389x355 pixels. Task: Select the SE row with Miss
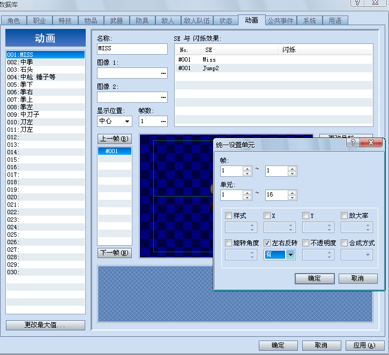(x=274, y=59)
